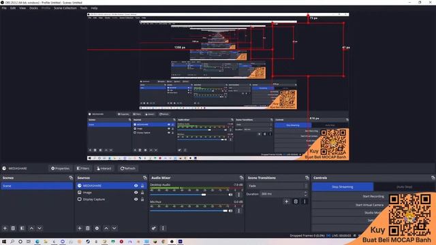Toggle the lock on Image source
The width and height of the screenshot is (436, 245).
click(x=142, y=192)
